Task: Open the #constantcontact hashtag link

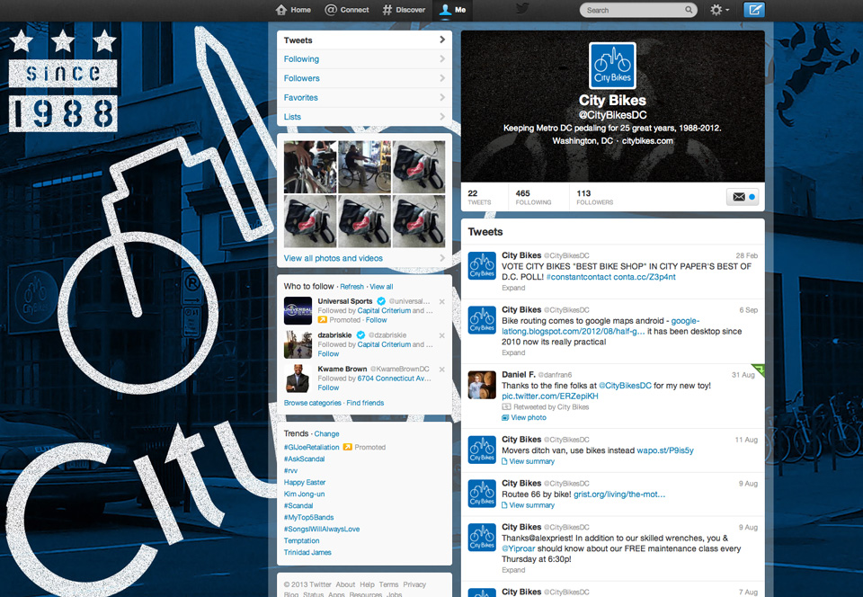Action: [x=579, y=277]
